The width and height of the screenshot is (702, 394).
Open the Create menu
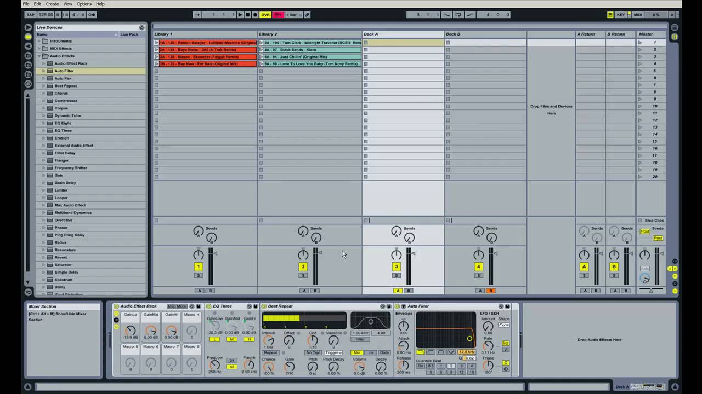[52, 4]
